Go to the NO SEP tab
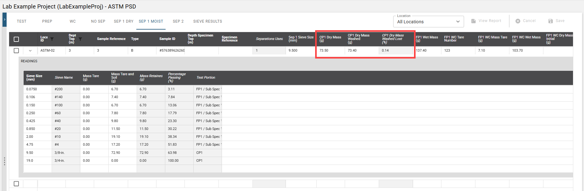This screenshot has width=584, height=191. tap(98, 21)
